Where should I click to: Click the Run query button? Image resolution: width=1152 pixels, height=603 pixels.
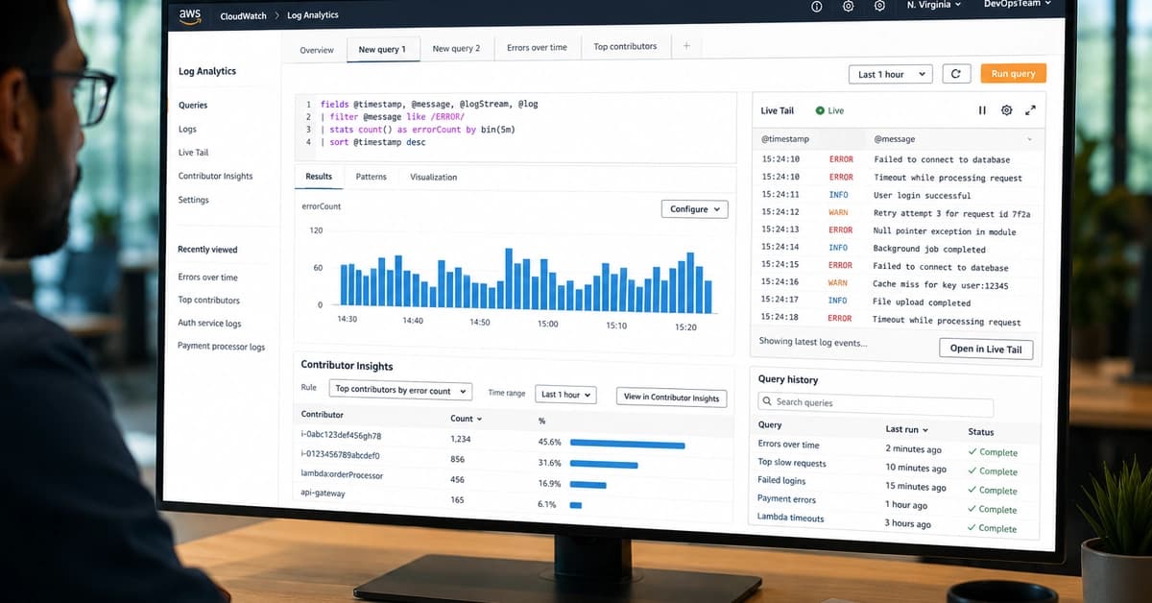pyautogui.click(x=1013, y=74)
